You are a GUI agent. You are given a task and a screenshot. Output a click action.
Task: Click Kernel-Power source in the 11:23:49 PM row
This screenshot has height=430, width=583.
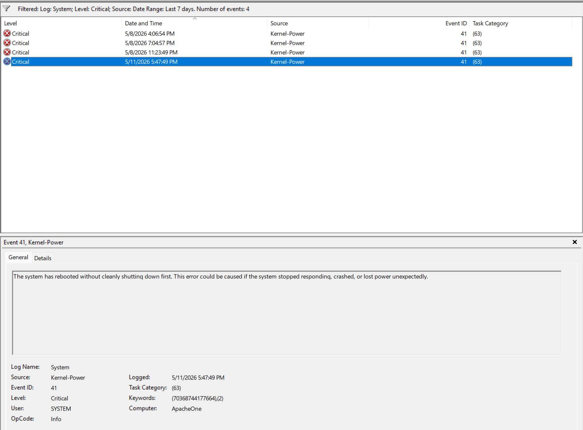(287, 52)
